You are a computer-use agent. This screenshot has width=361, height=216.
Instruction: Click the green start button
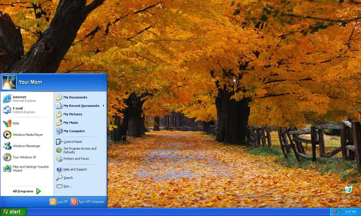(x=13, y=212)
